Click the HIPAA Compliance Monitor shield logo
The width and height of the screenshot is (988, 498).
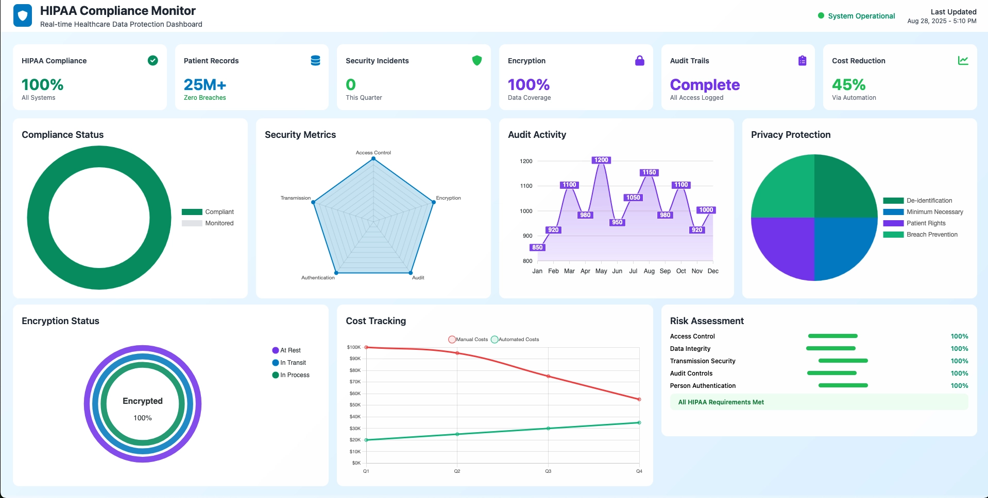click(x=23, y=15)
